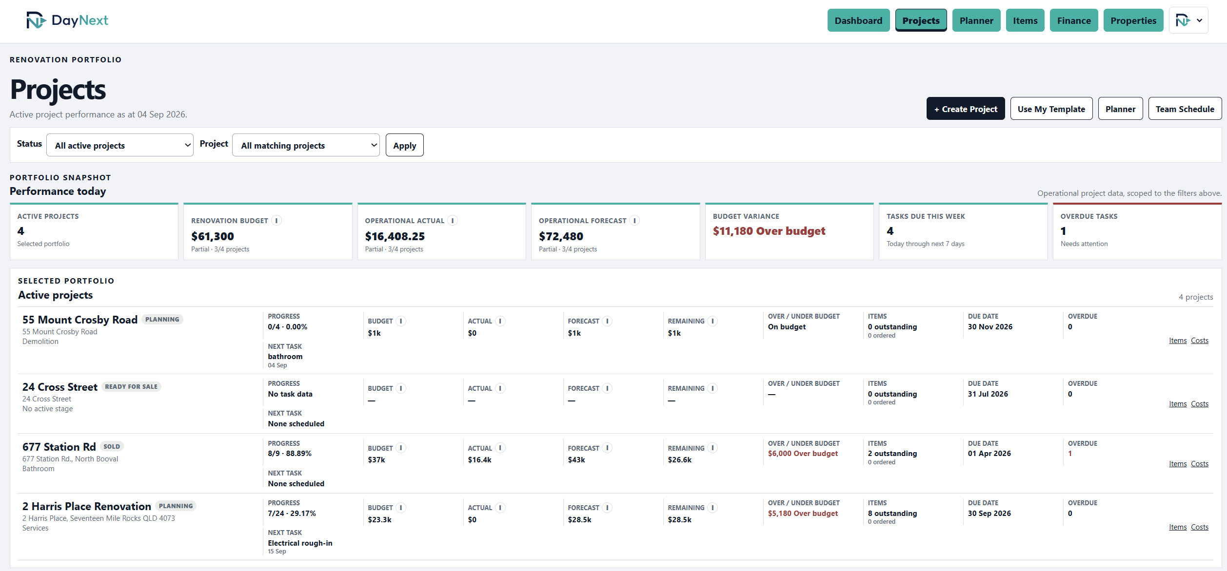Open Costs link for 55 Mount Crosby Road

point(1200,341)
